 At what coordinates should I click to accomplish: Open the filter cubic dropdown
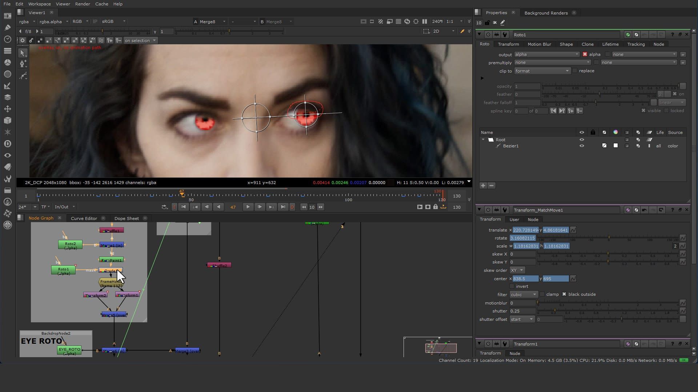[523, 295]
